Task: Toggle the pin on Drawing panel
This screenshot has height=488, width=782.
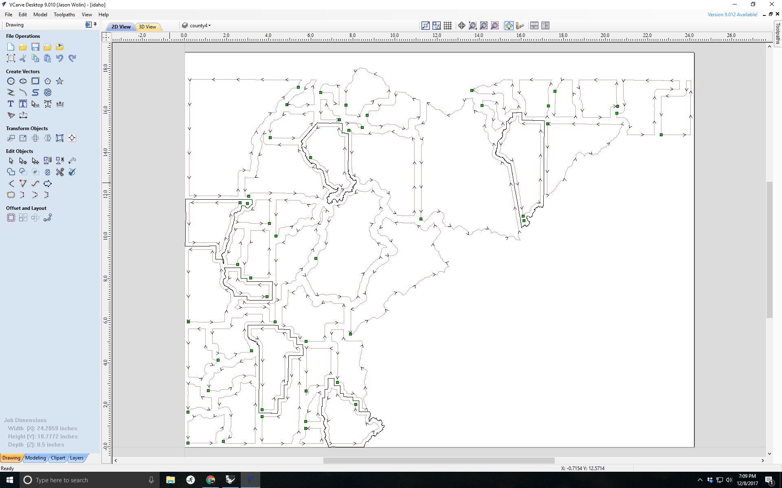Action: click(95, 24)
